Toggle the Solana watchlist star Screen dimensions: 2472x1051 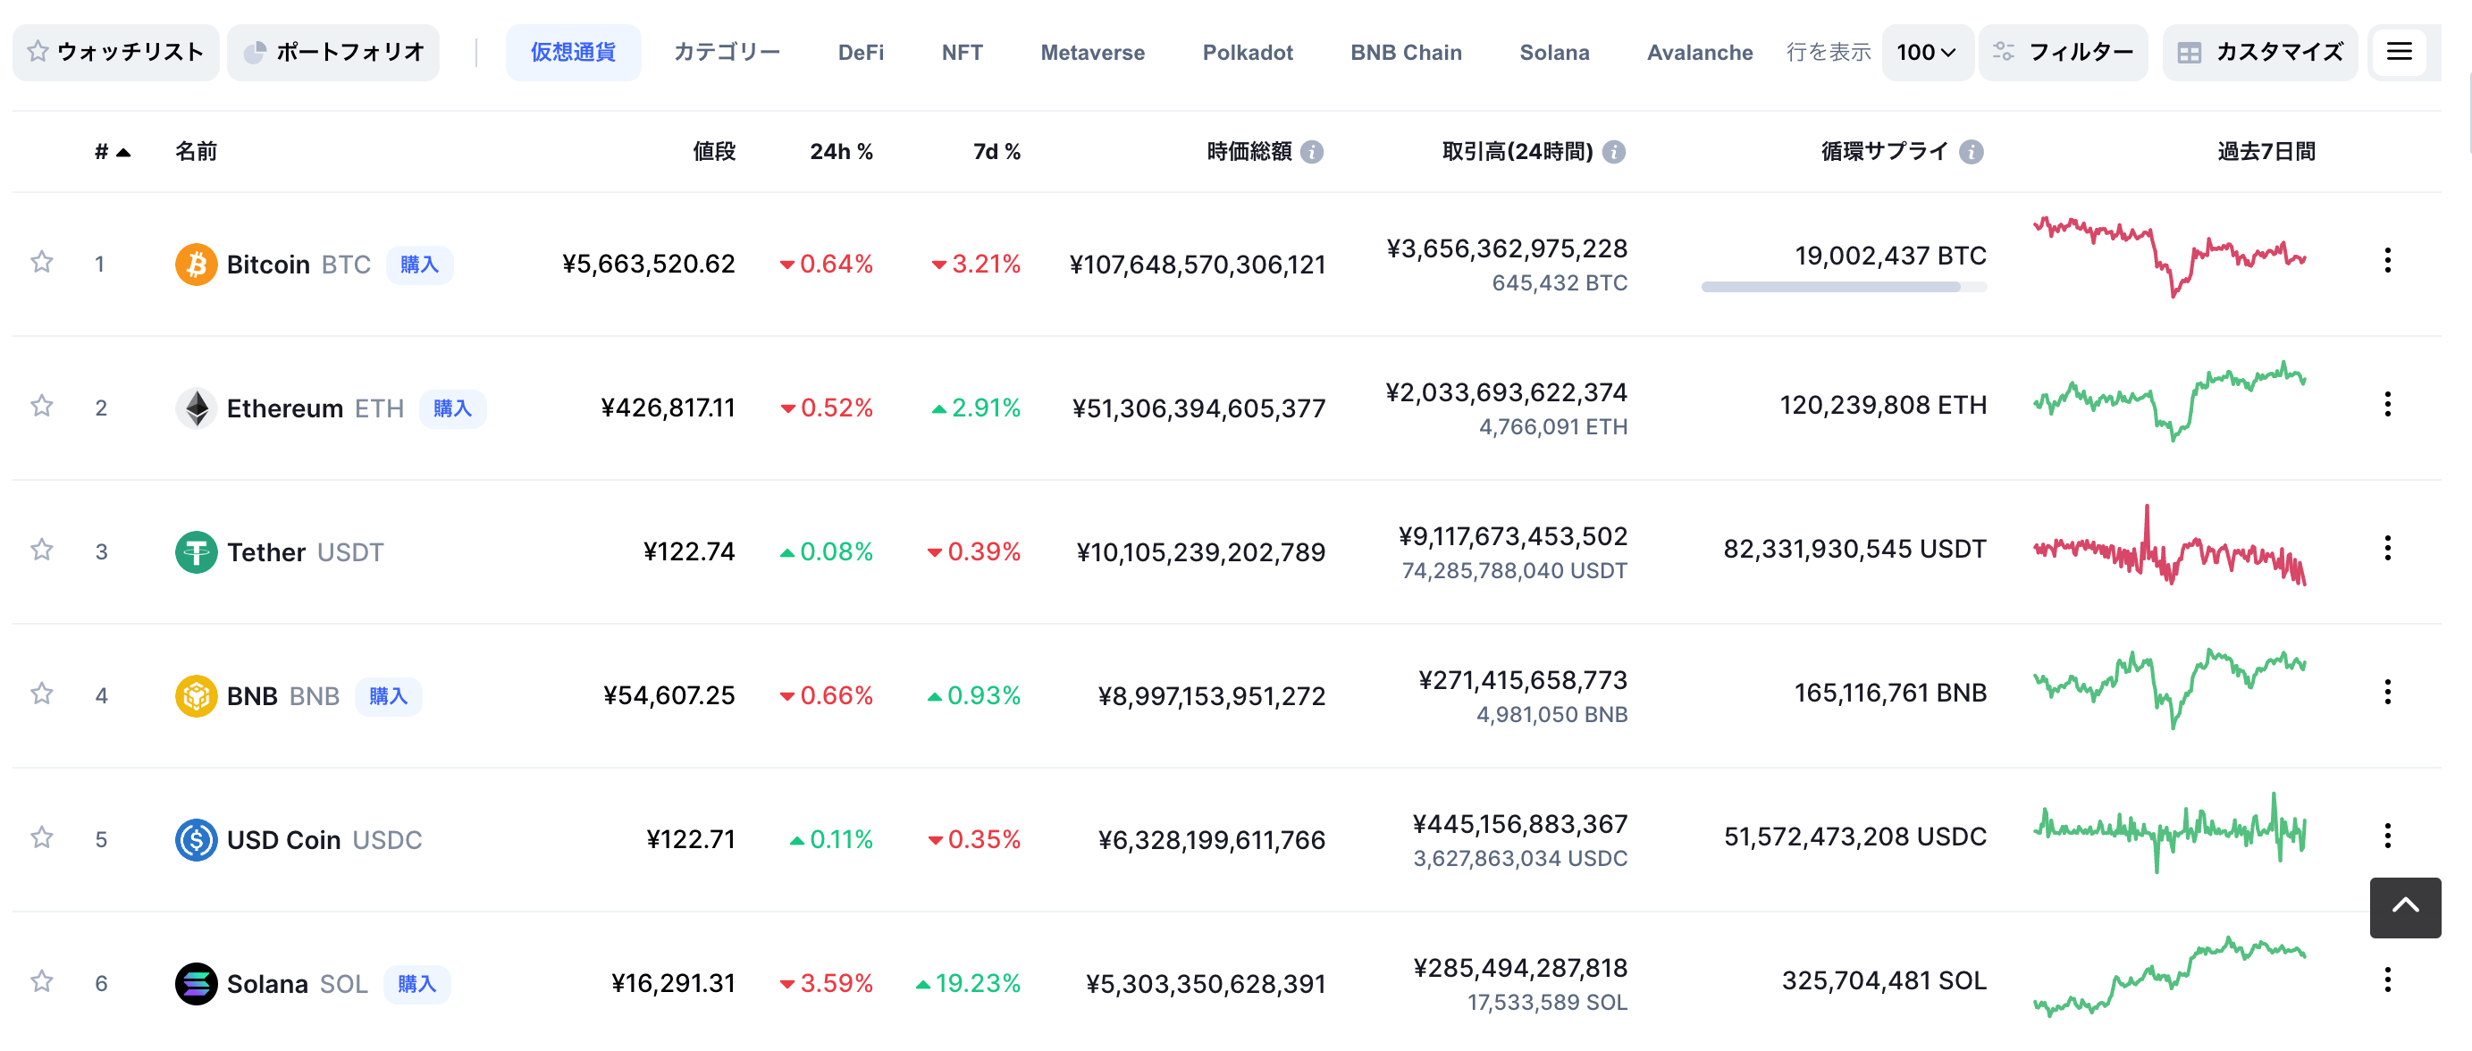(41, 982)
